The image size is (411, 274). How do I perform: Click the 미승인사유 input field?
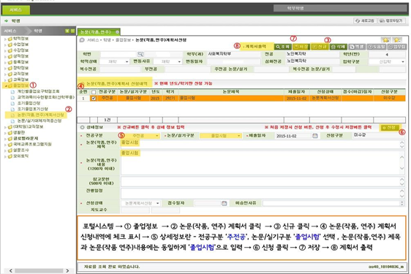tap(333, 203)
